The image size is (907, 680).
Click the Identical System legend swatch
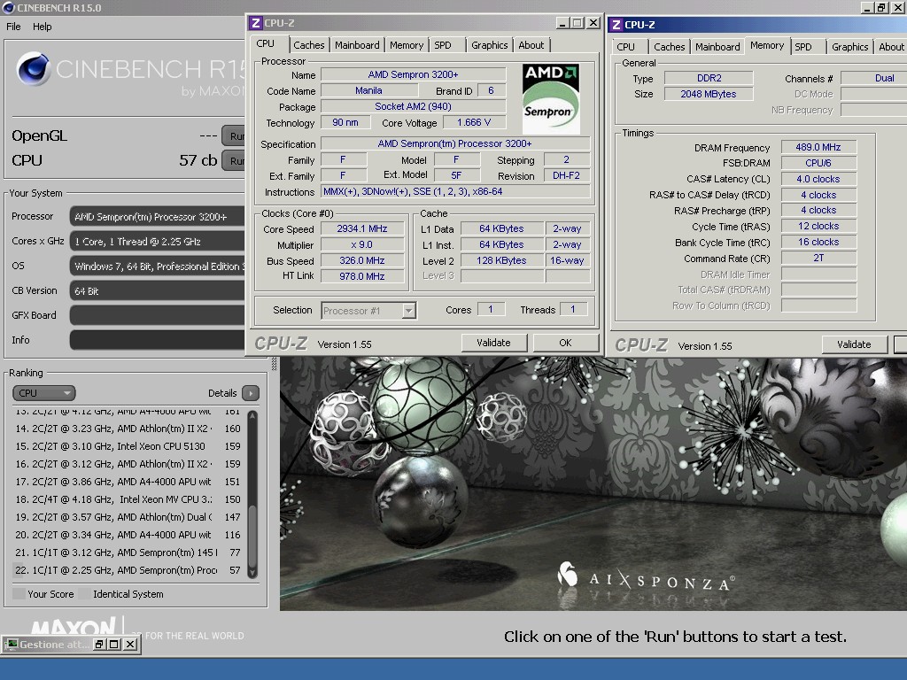(x=84, y=594)
